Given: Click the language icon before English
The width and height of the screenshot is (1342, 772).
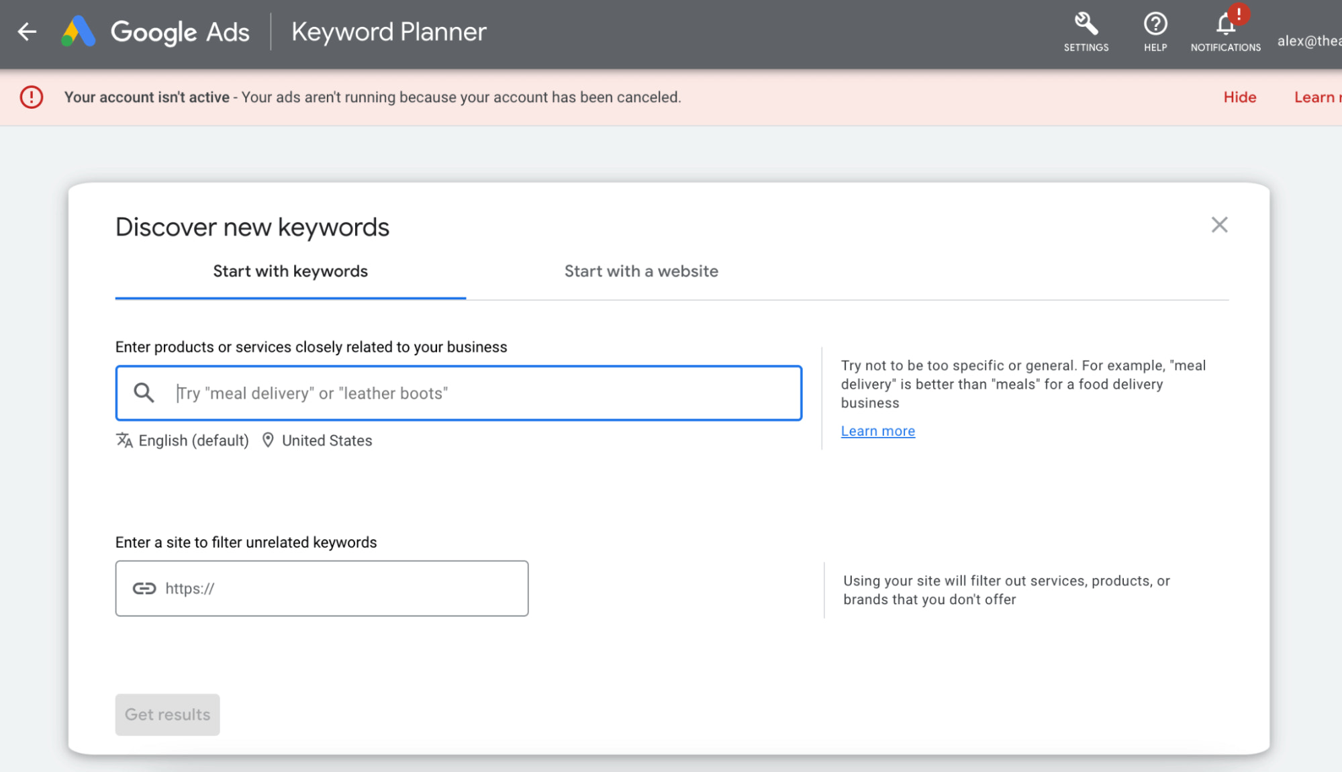Looking at the screenshot, I should pyautogui.click(x=125, y=440).
